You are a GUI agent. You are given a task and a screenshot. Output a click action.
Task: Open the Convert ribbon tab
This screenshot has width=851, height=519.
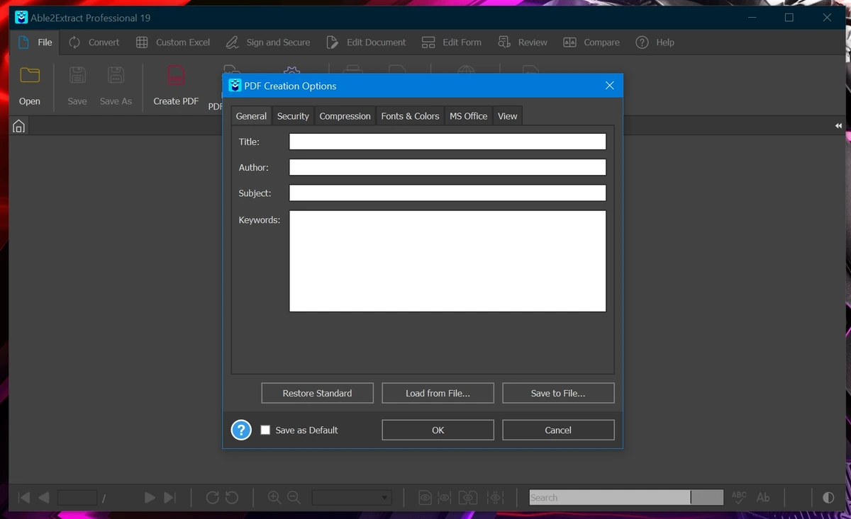(x=94, y=42)
